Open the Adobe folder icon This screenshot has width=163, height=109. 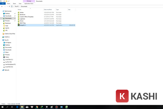(x=18, y=13)
